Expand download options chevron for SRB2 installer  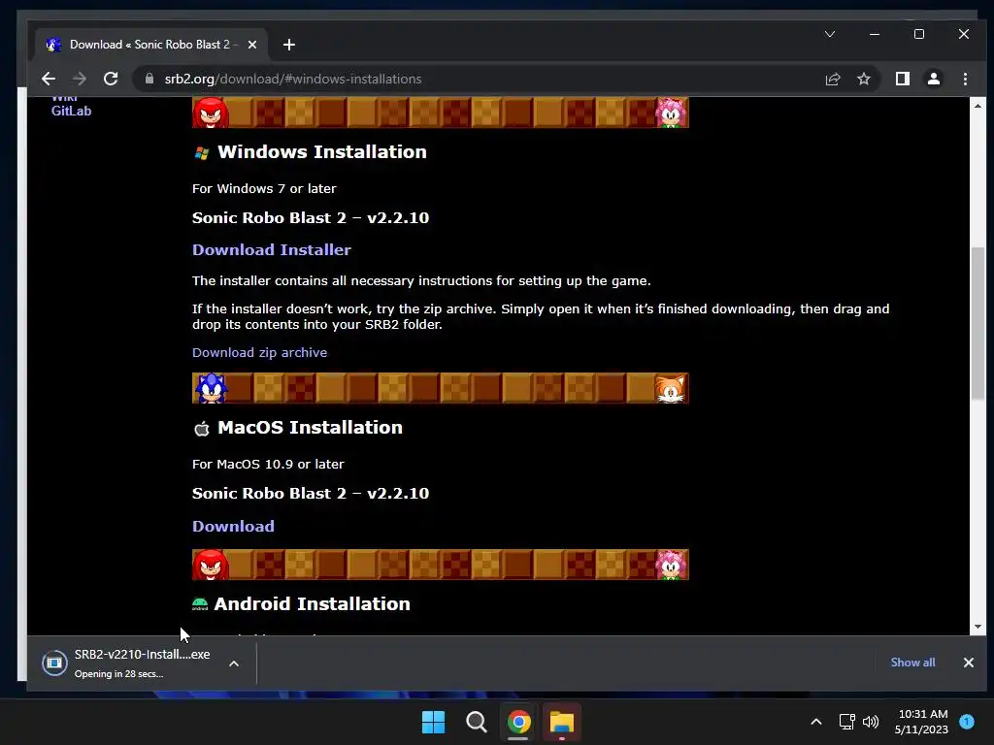click(234, 664)
